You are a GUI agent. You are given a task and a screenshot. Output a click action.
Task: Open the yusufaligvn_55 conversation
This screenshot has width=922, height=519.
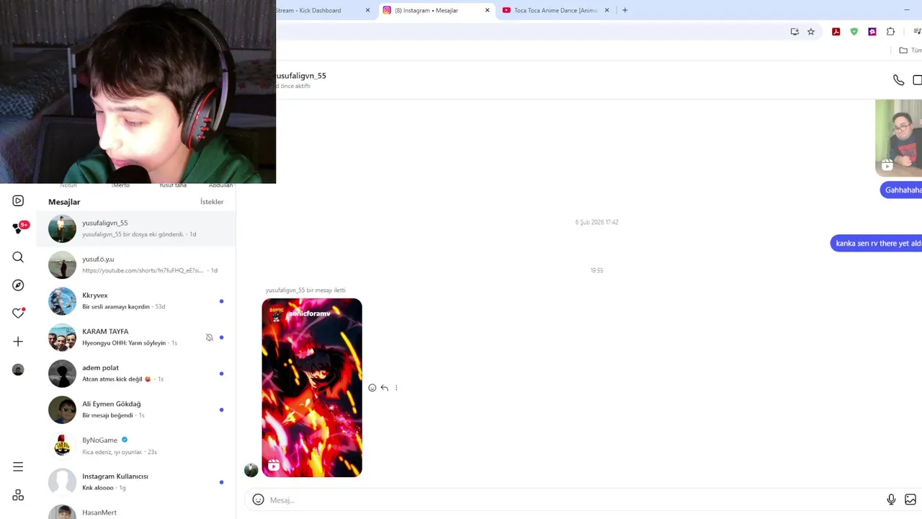click(136, 229)
